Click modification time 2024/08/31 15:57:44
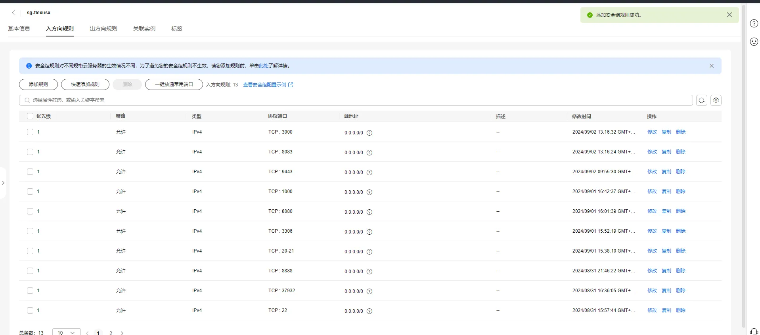 click(x=603, y=310)
